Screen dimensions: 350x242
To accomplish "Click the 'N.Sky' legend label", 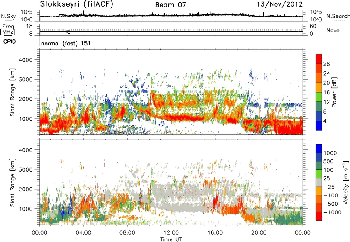I will (x=8, y=16).
